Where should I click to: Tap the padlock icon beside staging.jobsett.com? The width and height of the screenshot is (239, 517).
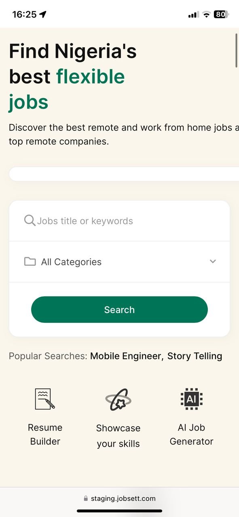click(x=85, y=498)
